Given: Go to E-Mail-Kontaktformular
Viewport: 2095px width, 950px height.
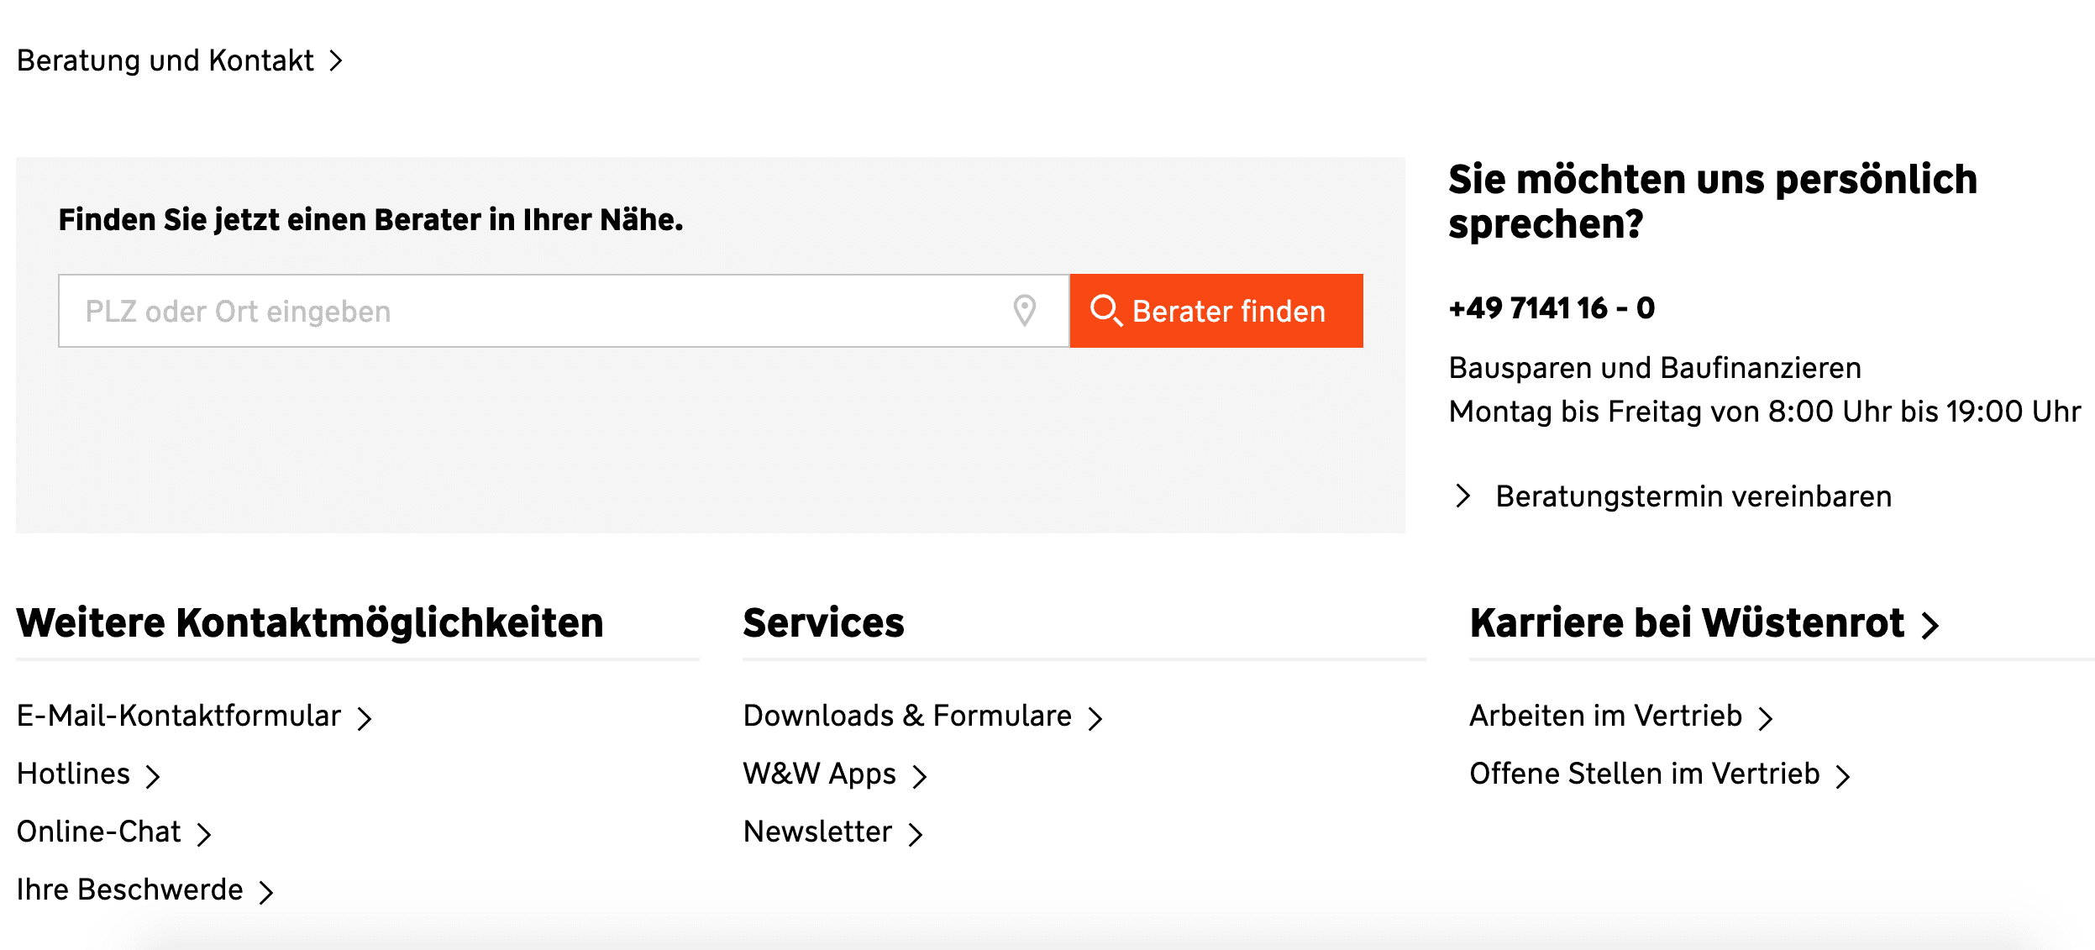Looking at the screenshot, I should click(x=179, y=716).
